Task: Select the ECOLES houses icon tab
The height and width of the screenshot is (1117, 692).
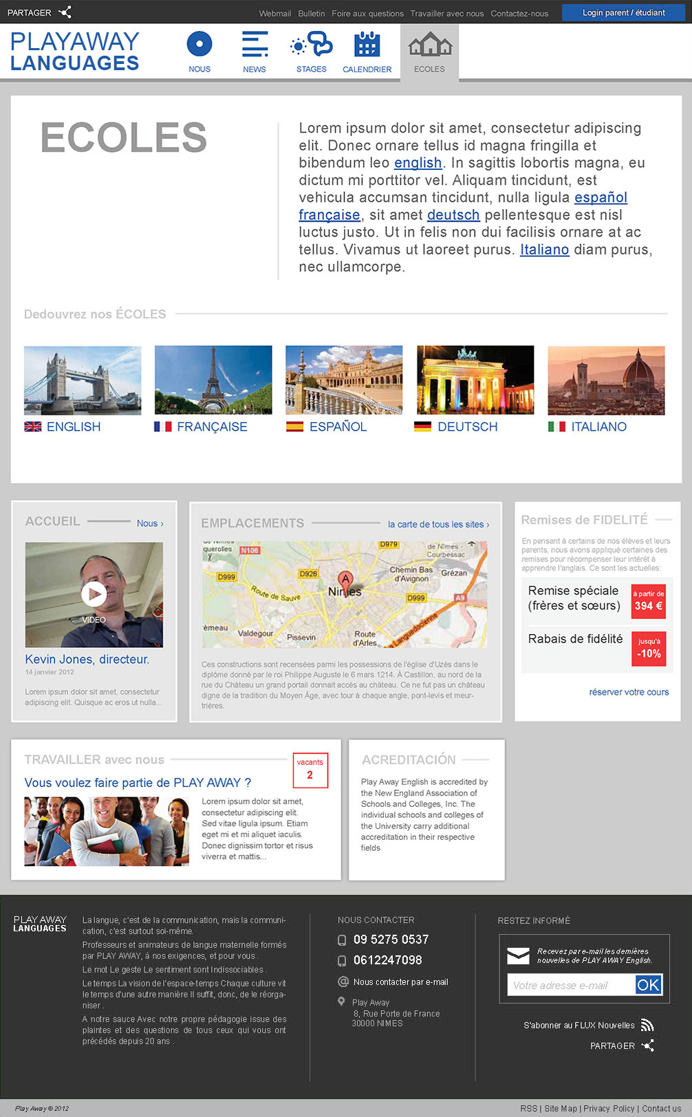Action: tap(430, 44)
